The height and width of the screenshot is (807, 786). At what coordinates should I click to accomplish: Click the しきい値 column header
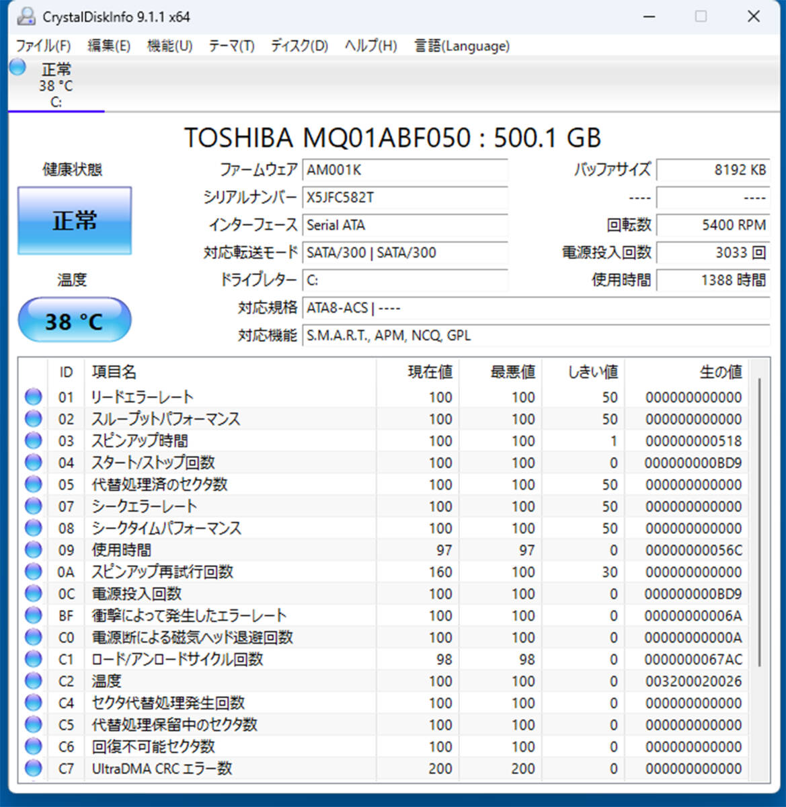click(x=582, y=372)
